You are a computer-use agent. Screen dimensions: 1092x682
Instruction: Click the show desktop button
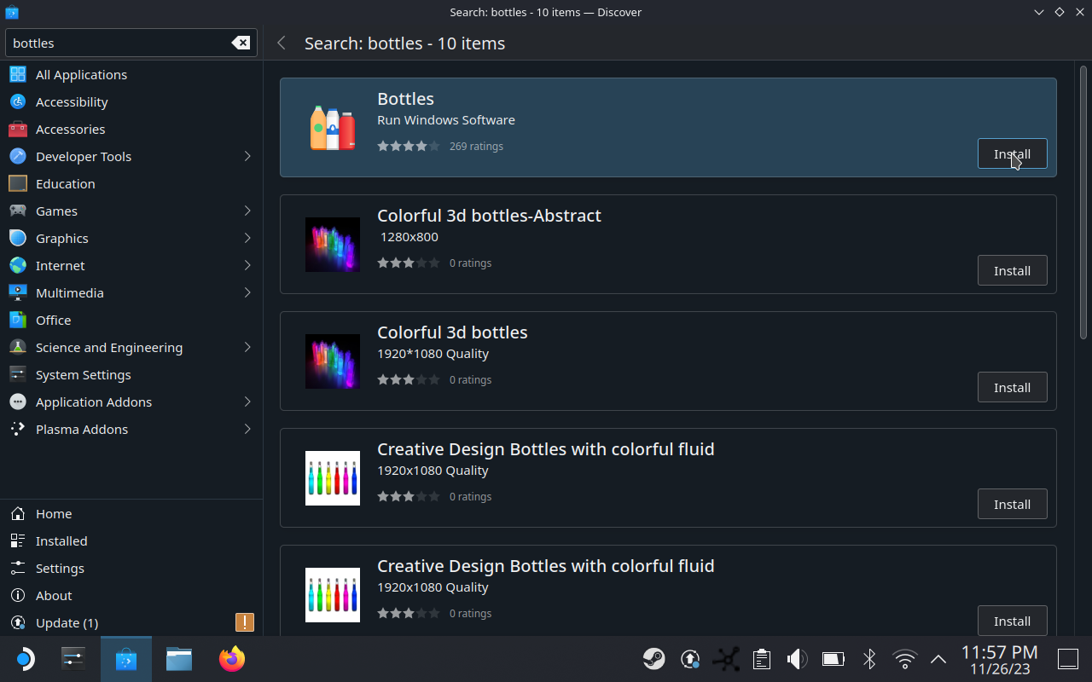(1068, 658)
